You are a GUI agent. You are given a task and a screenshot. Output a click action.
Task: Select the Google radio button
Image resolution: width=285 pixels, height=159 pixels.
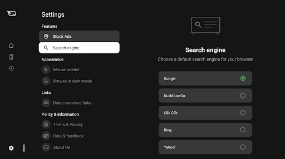point(243,78)
